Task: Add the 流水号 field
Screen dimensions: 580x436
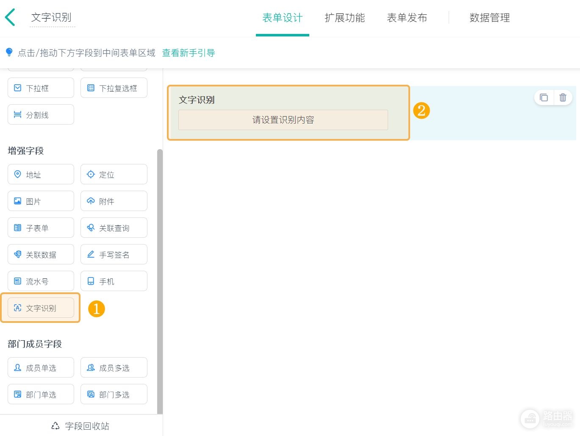Action: pyautogui.click(x=41, y=281)
